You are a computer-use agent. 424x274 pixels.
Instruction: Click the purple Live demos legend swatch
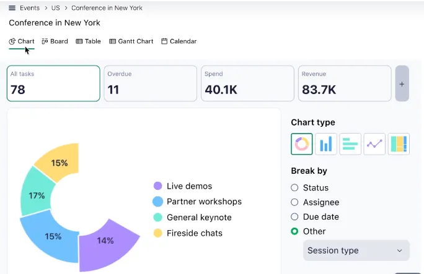pyautogui.click(x=157, y=186)
